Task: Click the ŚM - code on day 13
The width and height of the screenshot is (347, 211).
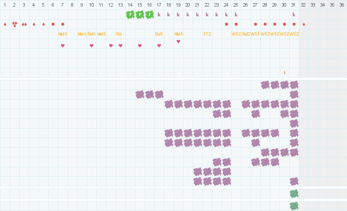Action: point(120,34)
